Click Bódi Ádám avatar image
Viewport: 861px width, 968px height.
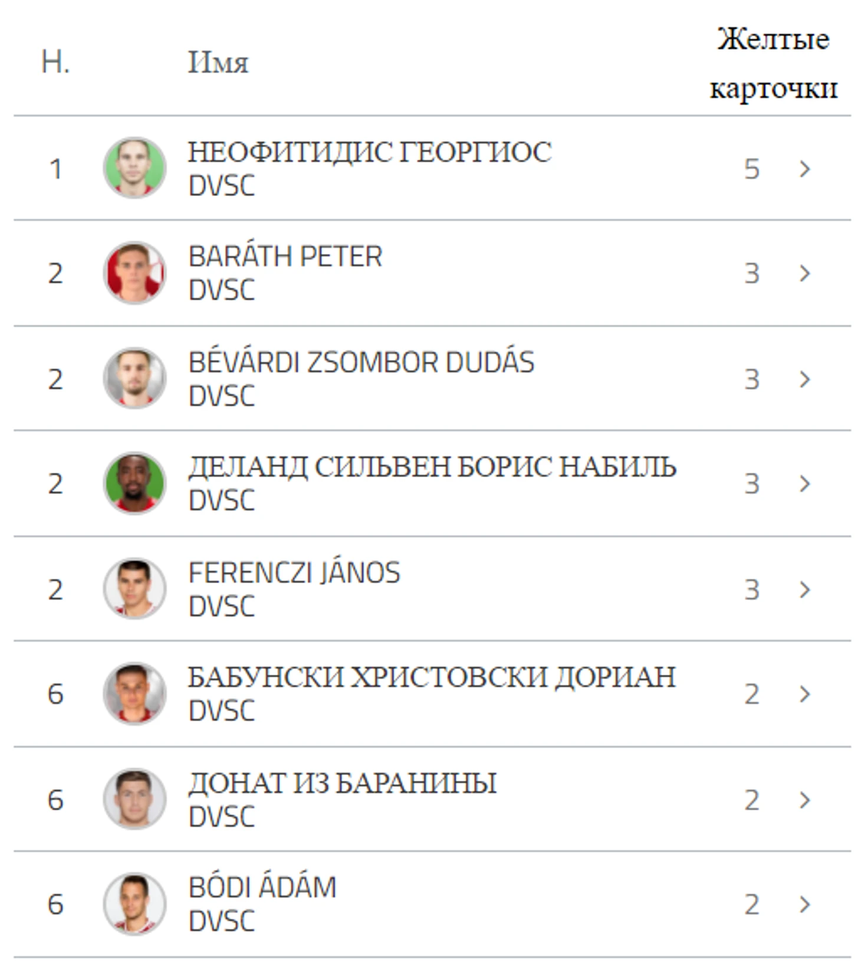134,904
